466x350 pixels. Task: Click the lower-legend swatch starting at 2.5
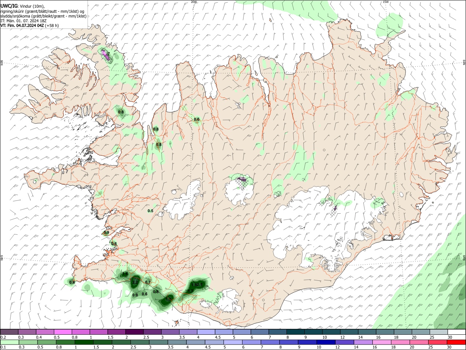pos(140,342)
